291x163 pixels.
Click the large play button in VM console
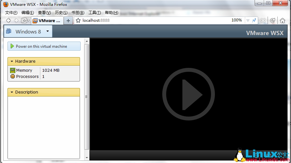tap(188, 94)
